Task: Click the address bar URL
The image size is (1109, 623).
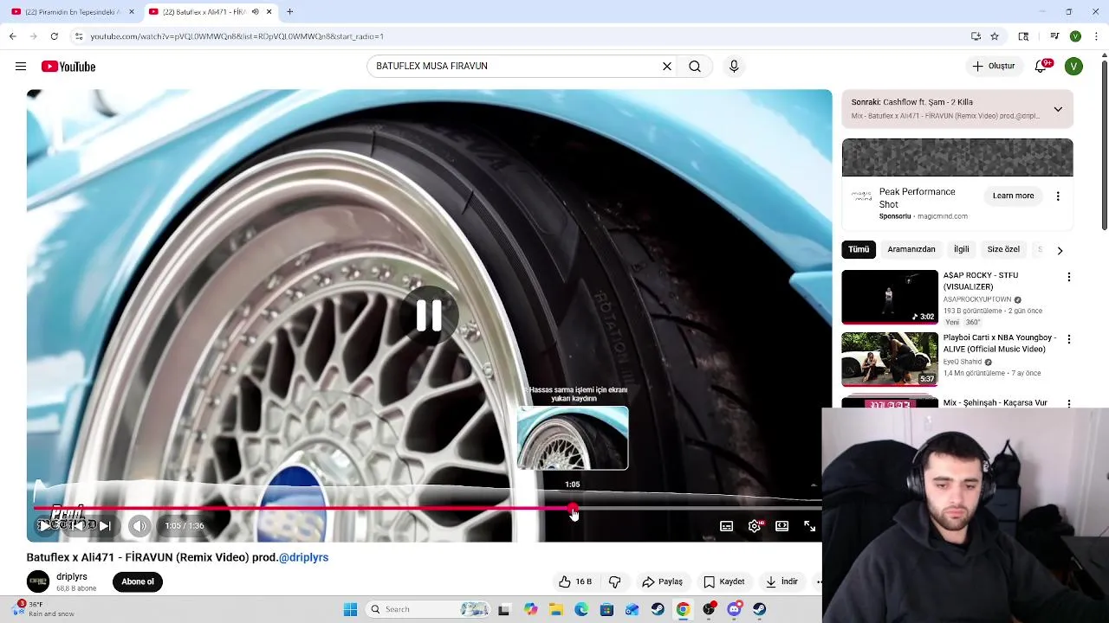Action: click(237, 36)
